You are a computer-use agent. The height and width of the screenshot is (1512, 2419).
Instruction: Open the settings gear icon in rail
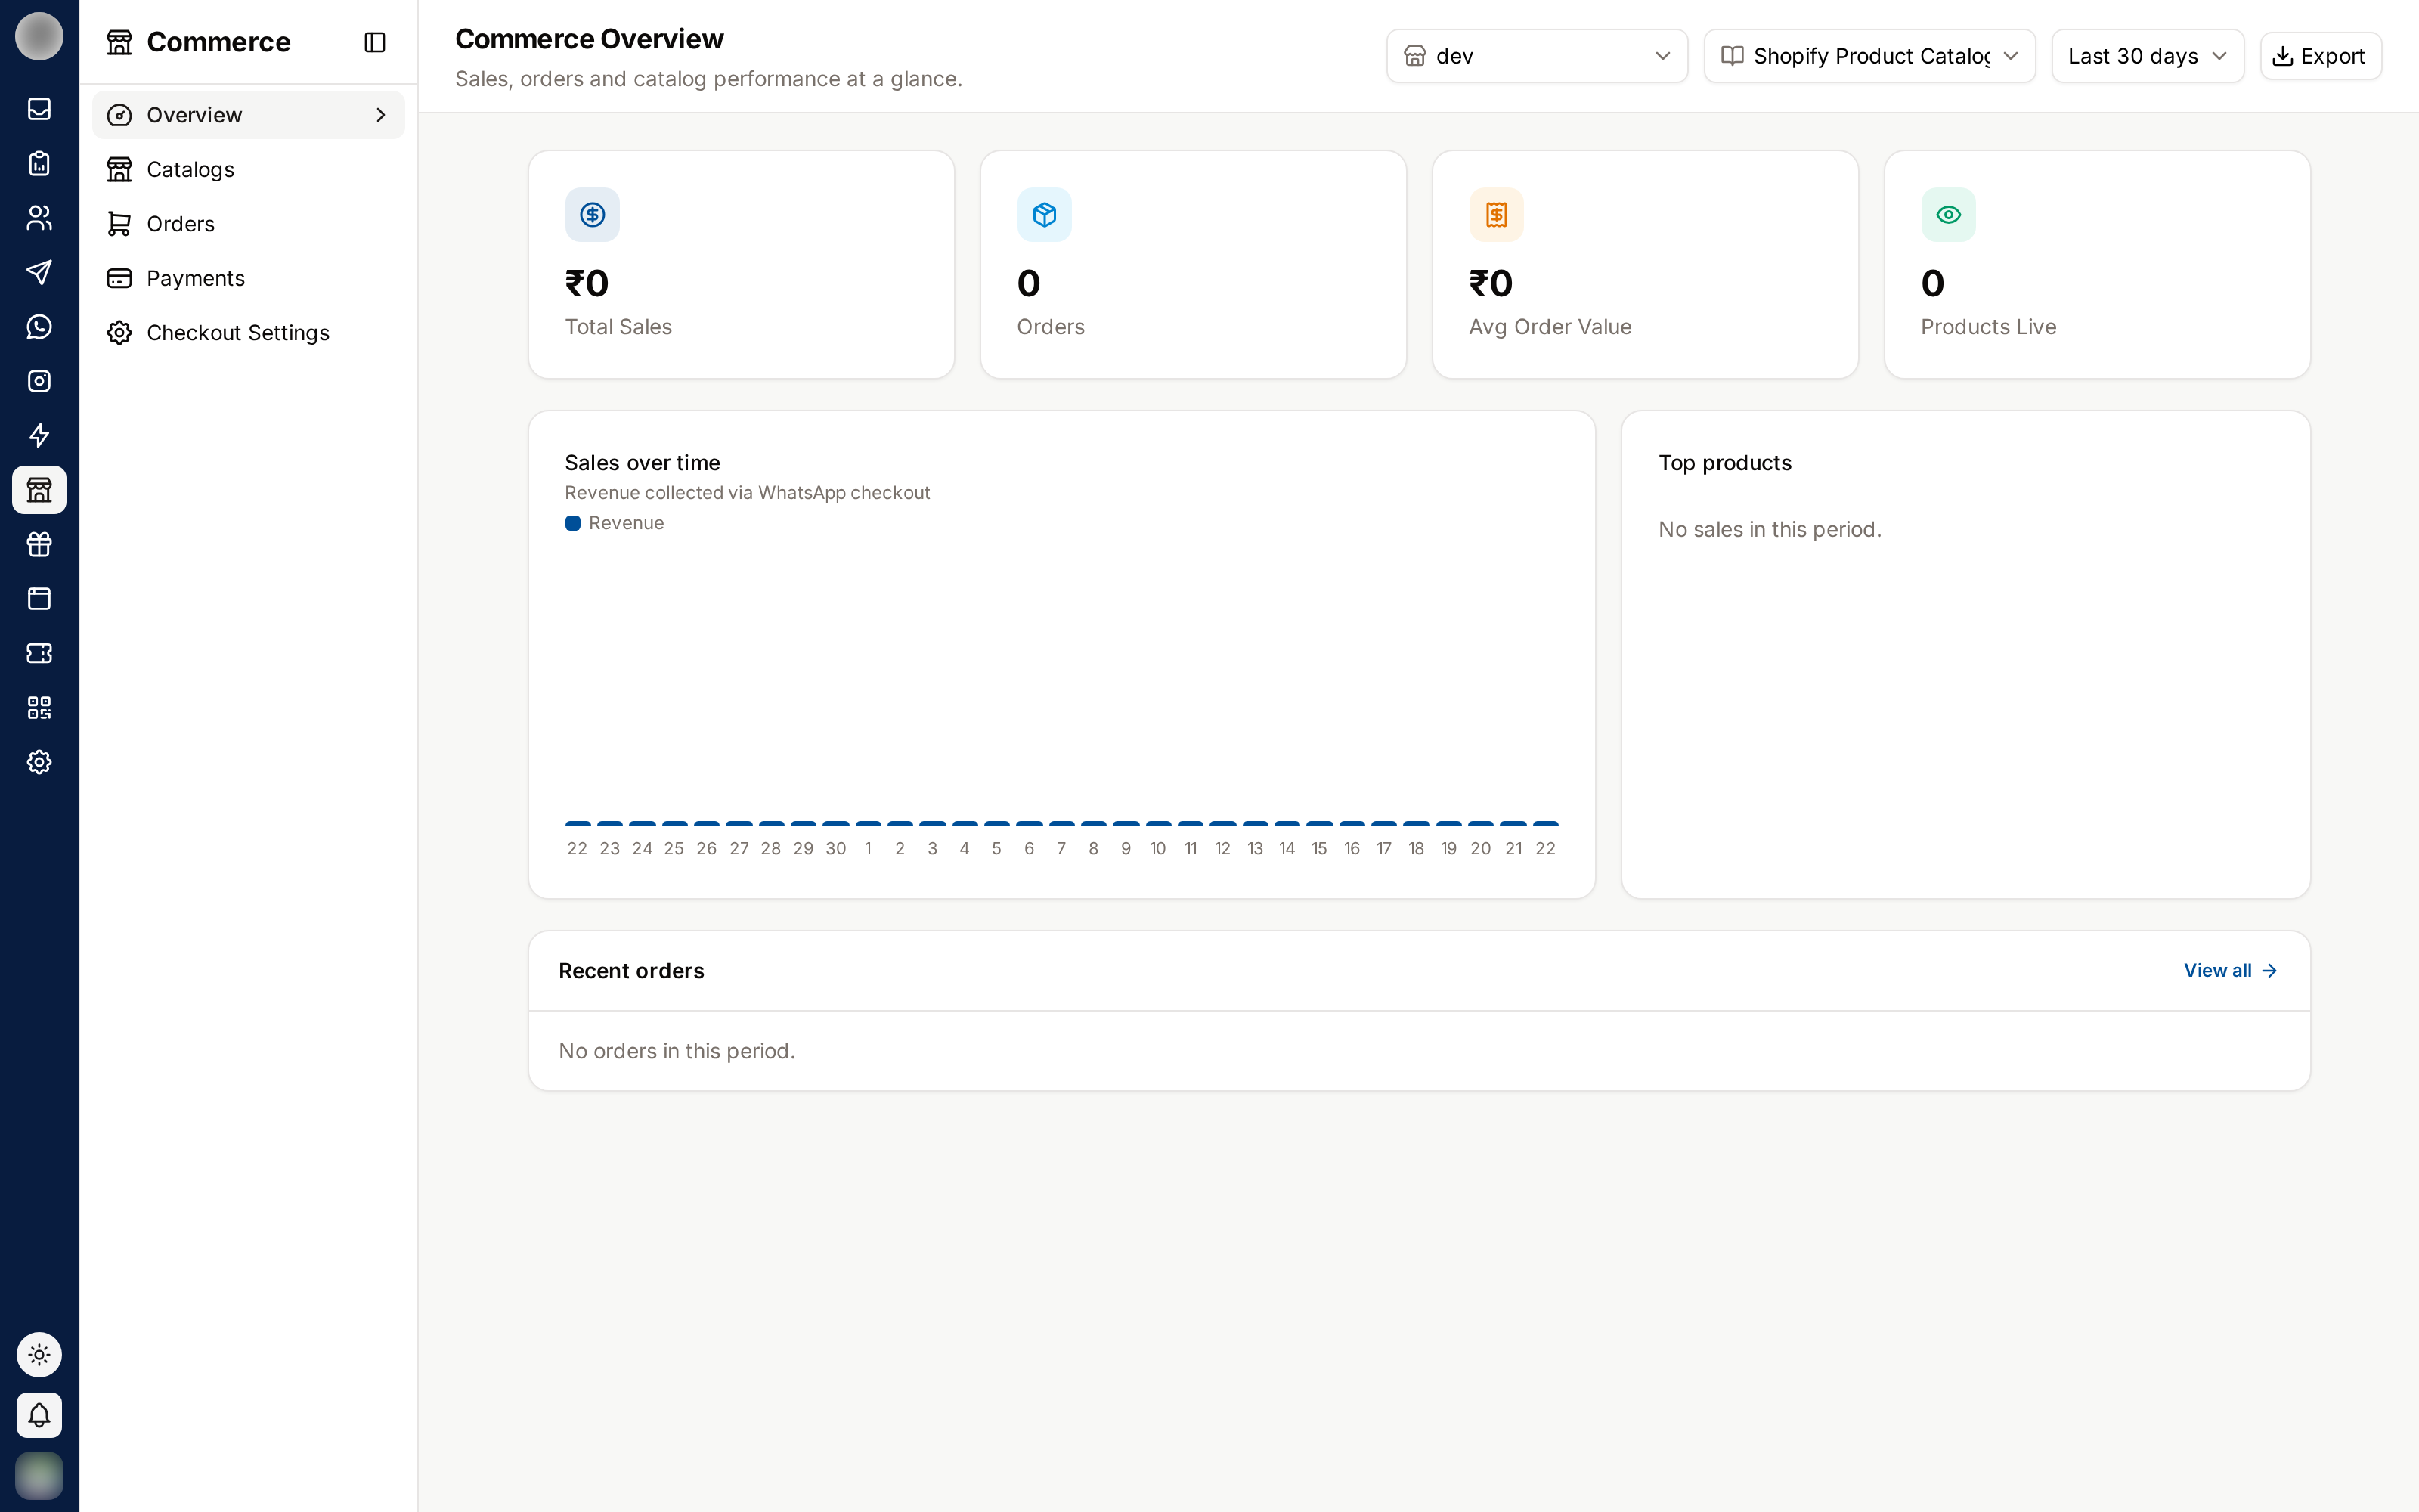pyautogui.click(x=39, y=762)
